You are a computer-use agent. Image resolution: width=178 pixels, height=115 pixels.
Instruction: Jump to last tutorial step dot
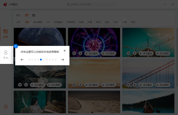tap(55, 60)
